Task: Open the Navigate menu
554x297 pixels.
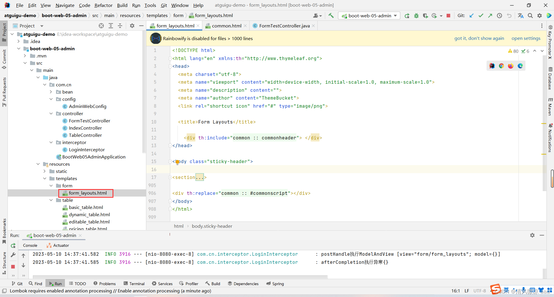Action: (65, 5)
